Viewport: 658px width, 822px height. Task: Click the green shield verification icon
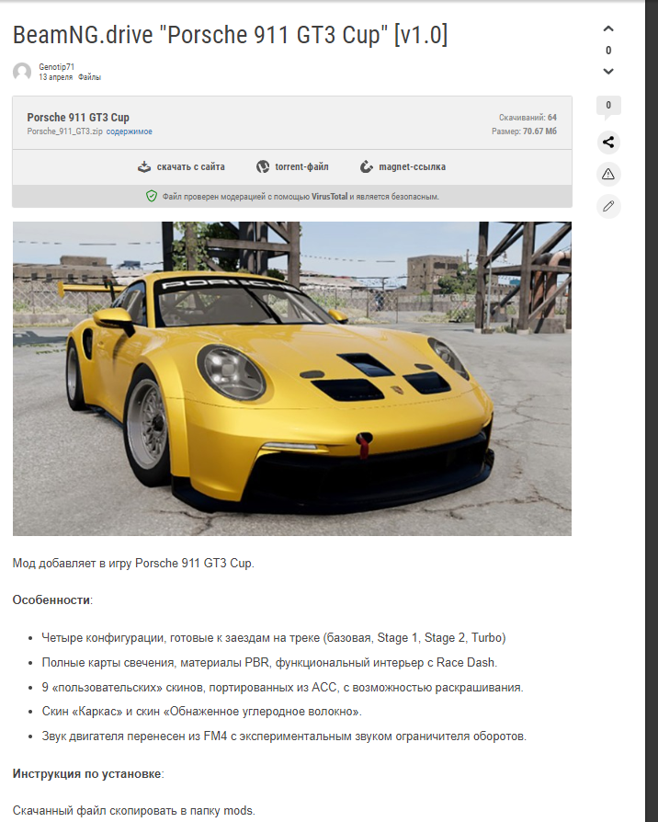pos(152,197)
